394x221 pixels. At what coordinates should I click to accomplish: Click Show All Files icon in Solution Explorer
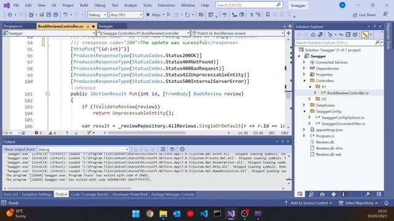(x=355, y=34)
